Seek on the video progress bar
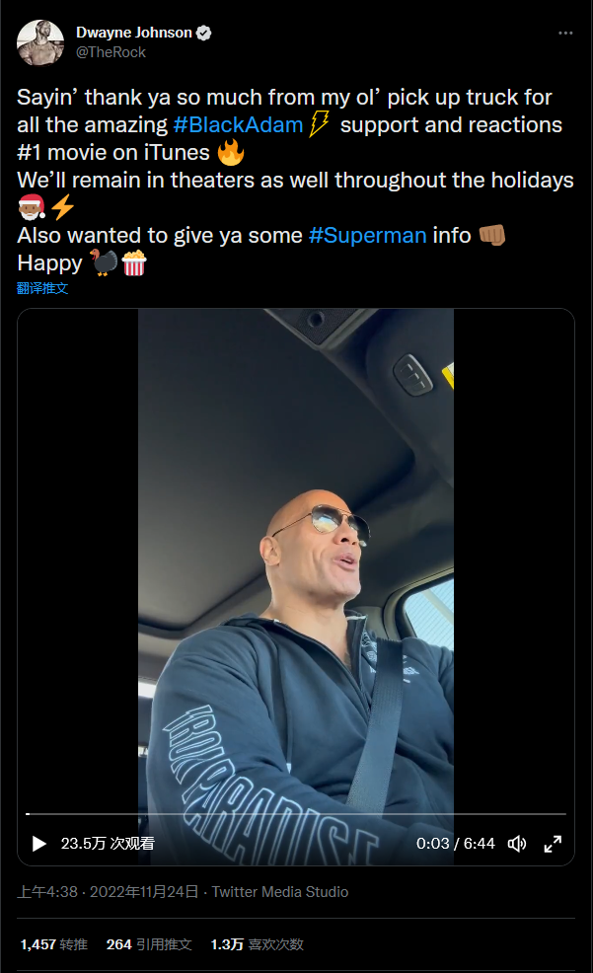593x973 pixels. pos(296,813)
